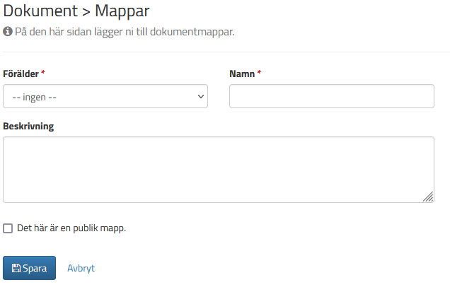Select the "-- ingen --" value text
450x292 pixels.
(35, 96)
